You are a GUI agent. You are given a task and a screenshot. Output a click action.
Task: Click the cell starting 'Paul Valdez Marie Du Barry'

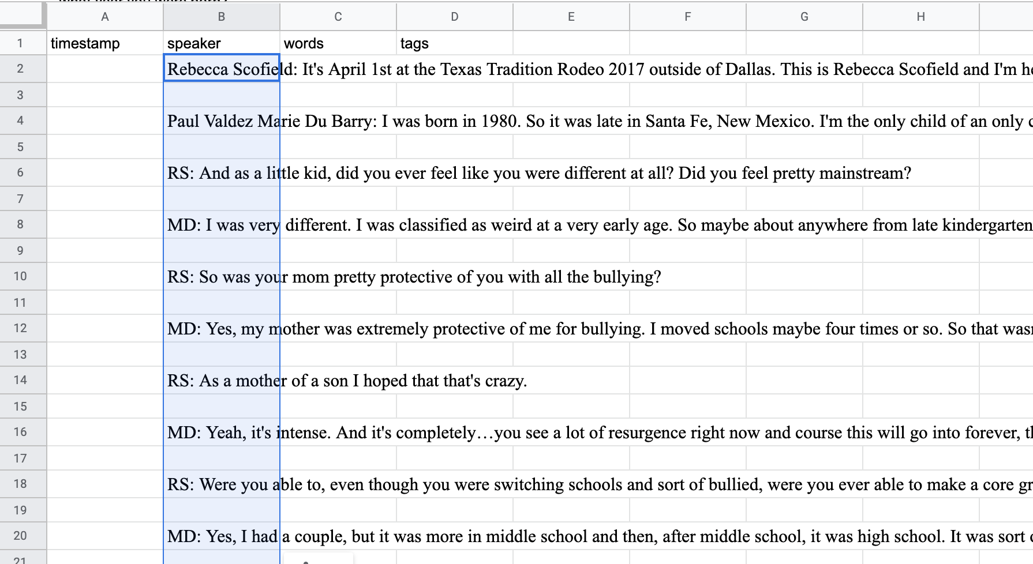222,121
